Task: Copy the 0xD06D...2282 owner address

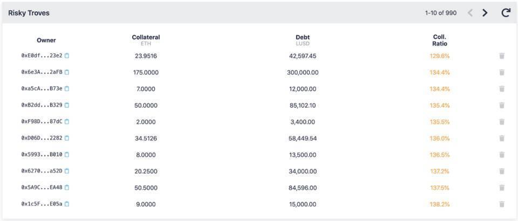Action: tap(67, 138)
